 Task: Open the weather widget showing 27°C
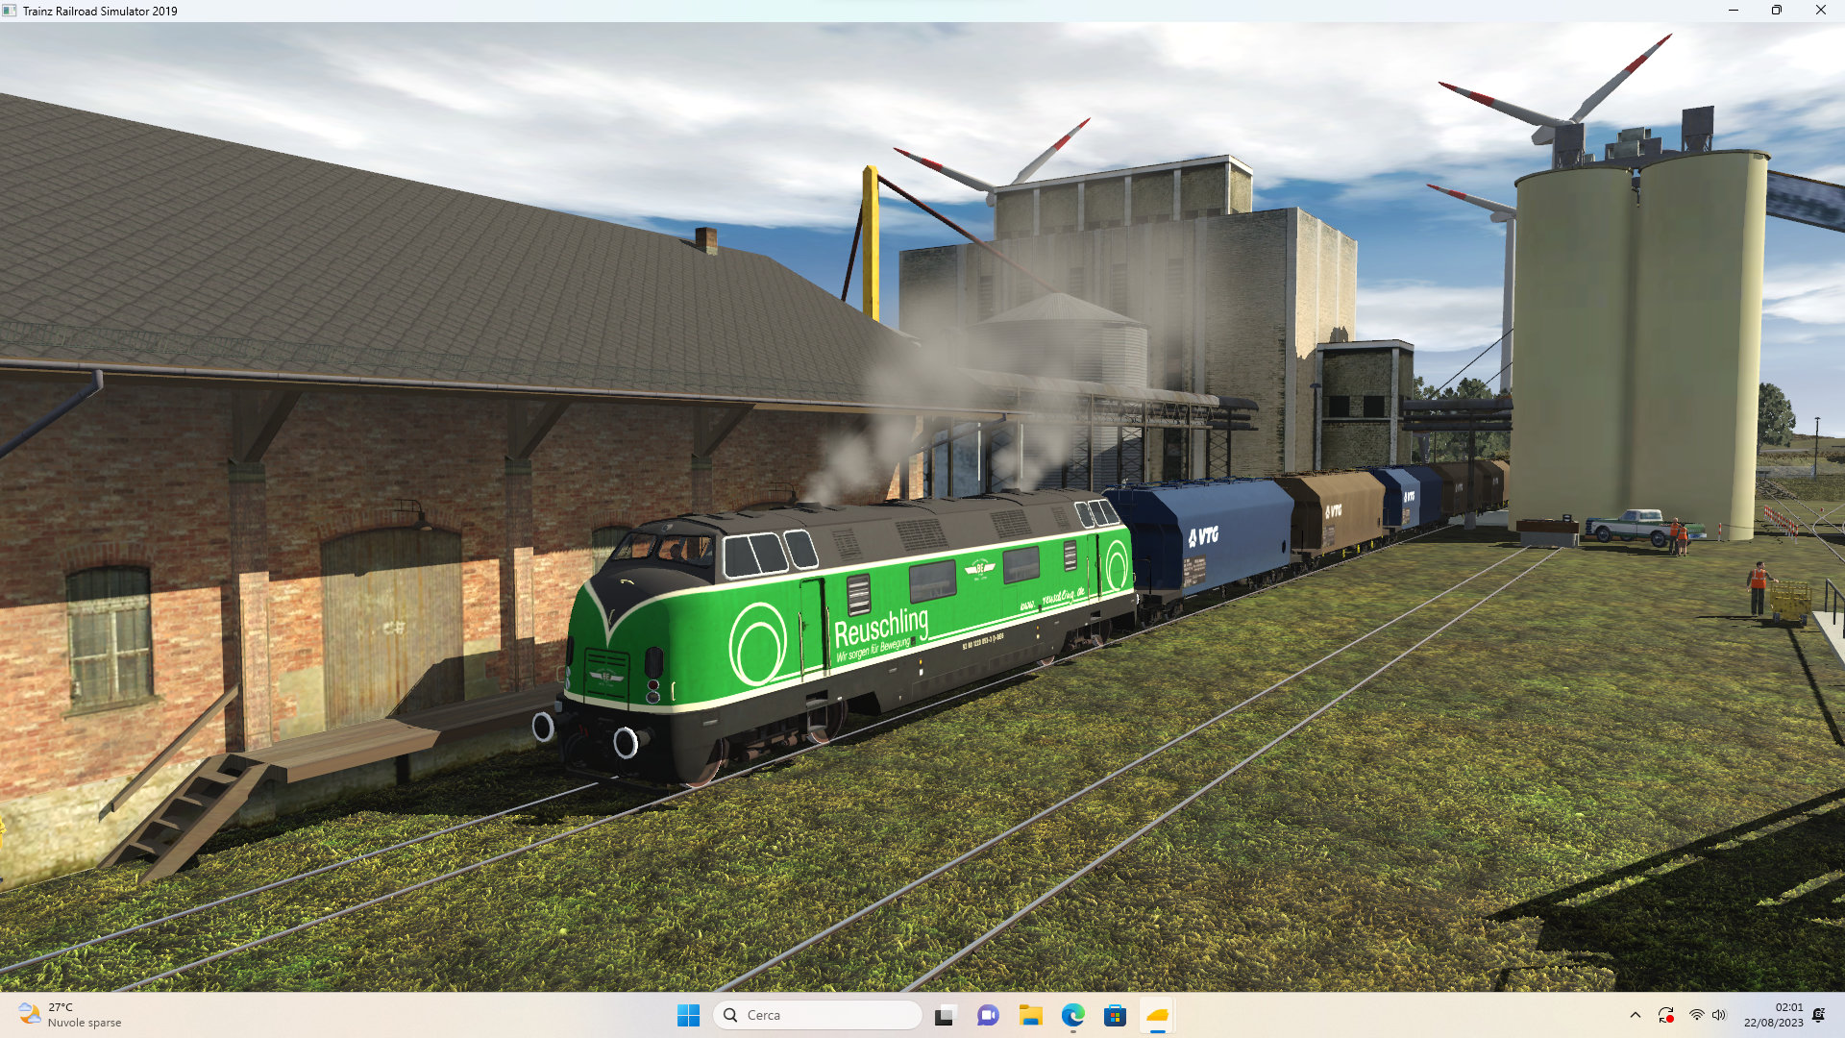click(x=70, y=1015)
